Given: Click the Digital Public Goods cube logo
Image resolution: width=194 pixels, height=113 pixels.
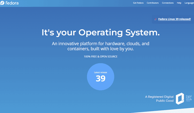Looking at the screenshot, I should pos(180,99).
